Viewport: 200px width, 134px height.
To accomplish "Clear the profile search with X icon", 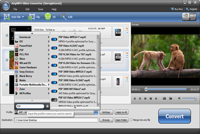I will tap(47, 106).
